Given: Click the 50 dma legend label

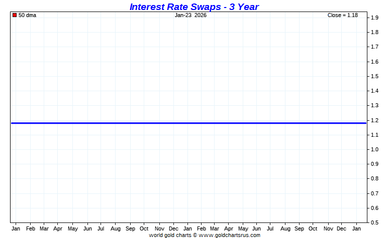Looking at the screenshot, I should pos(27,16).
